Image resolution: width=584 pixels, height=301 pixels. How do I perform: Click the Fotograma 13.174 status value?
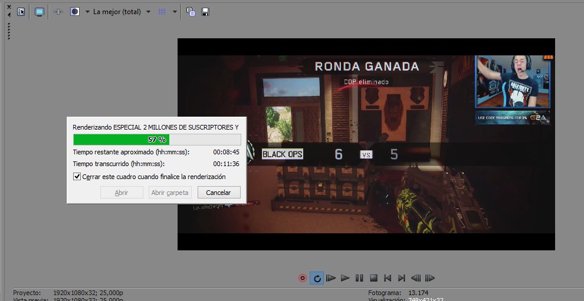click(x=418, y=293)
